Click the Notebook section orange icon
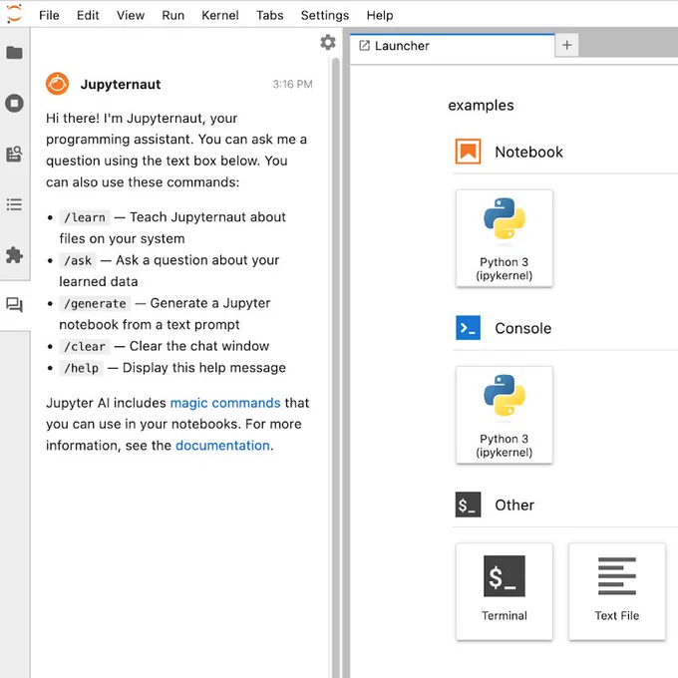Screen dimensions: 678x678 click(468, 152)
